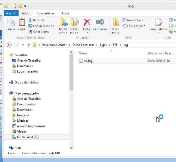
Task: Create a Nova pasta
Action: tap(116, 26)
